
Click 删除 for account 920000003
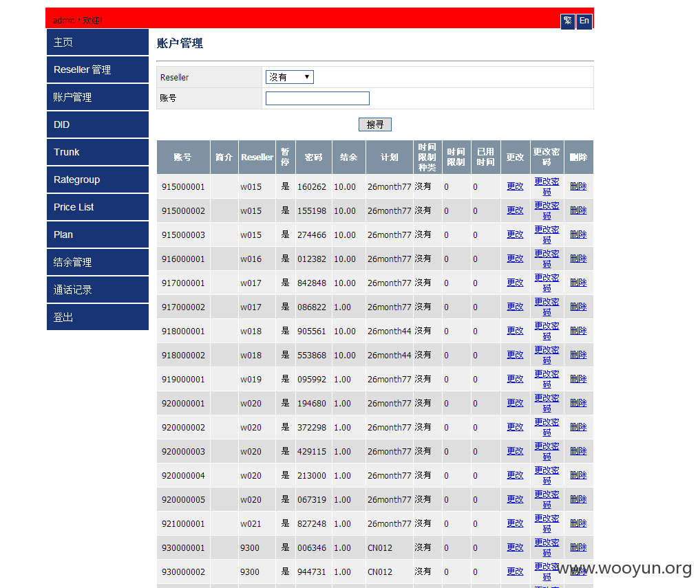pos(578,451)
